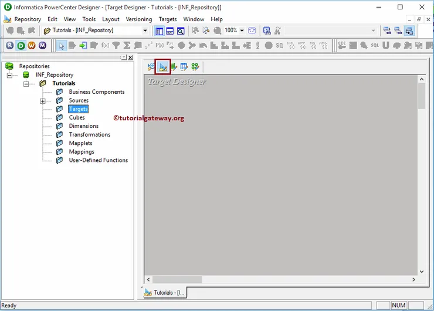Click the U union transformation icon
The image size is (434, 311).
point(386,45)
